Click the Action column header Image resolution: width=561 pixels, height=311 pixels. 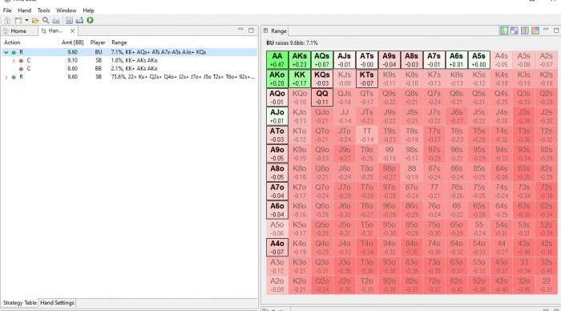pos(12,42)
